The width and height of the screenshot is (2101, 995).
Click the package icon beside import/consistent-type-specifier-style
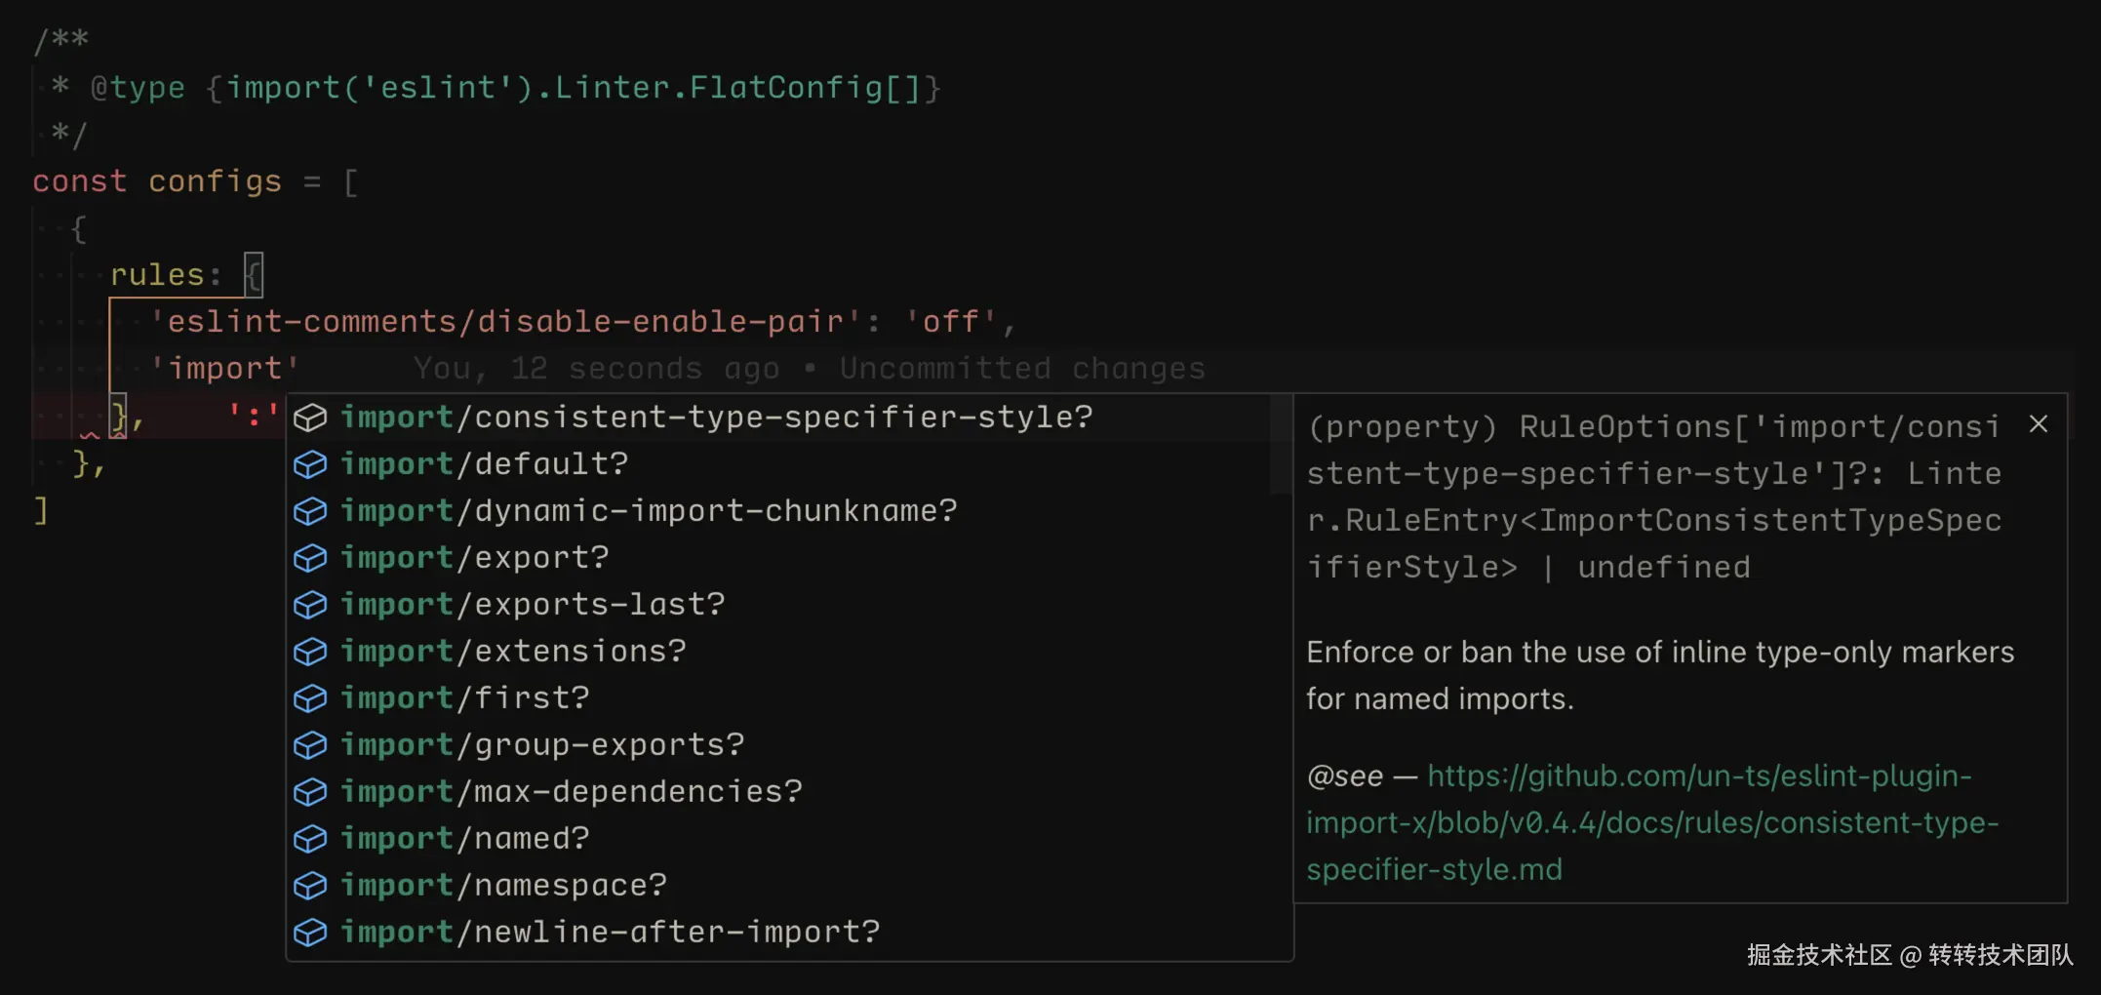[310, 417]
